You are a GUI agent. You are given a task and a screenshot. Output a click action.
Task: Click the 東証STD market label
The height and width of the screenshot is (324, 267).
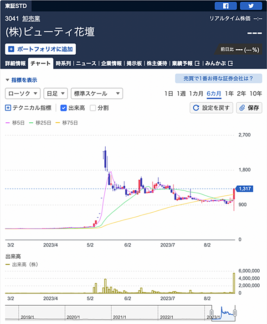pyautogui.click(x=16, y=6)
